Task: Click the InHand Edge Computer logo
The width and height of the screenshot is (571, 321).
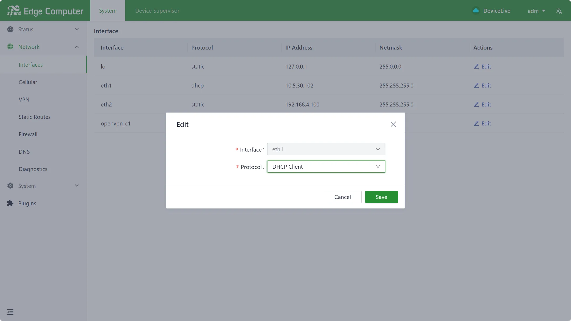Action: (45, 11)
